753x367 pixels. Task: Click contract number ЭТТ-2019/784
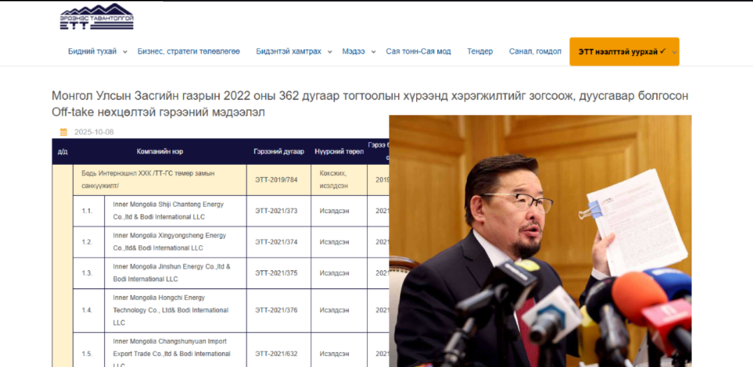pos(276,180)
